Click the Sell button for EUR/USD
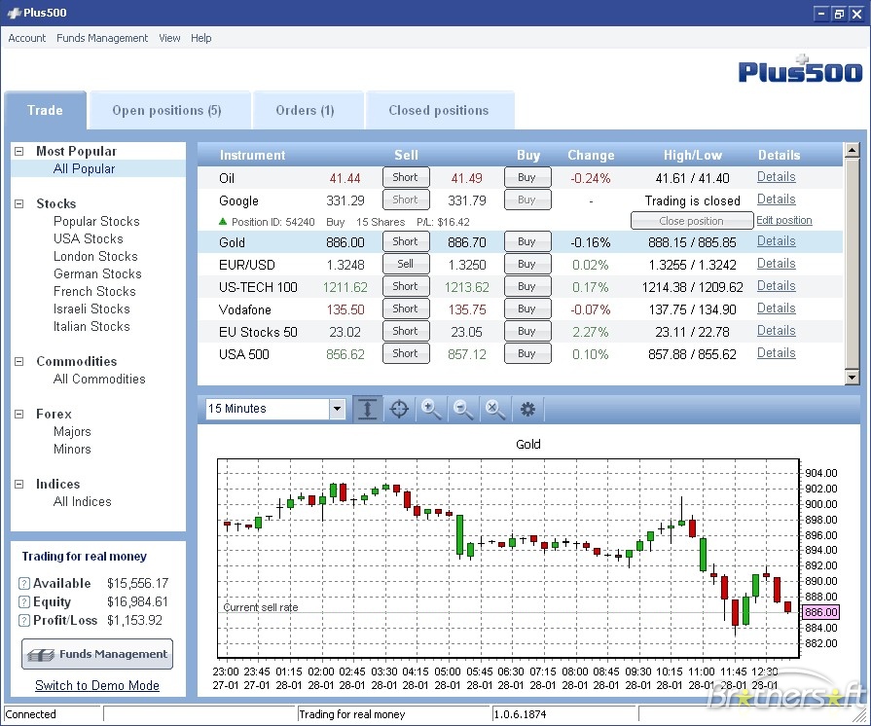Screen dimensions: 871x726 tap(406, 264)
